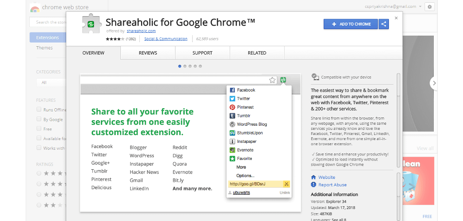Toggle the By Google feature checkbox

(x=39, y=119)
